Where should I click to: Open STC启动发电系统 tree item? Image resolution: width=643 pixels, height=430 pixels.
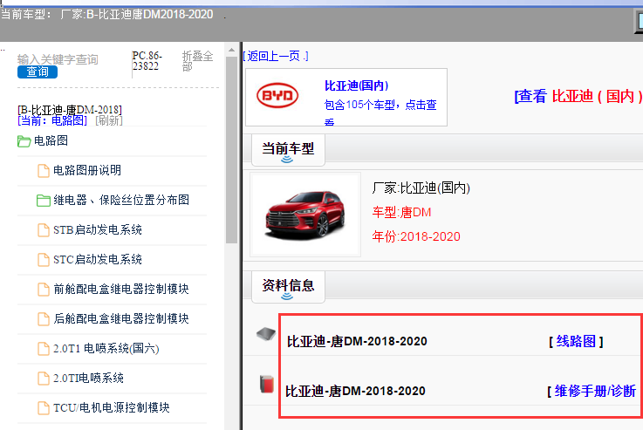pos(98,259)
